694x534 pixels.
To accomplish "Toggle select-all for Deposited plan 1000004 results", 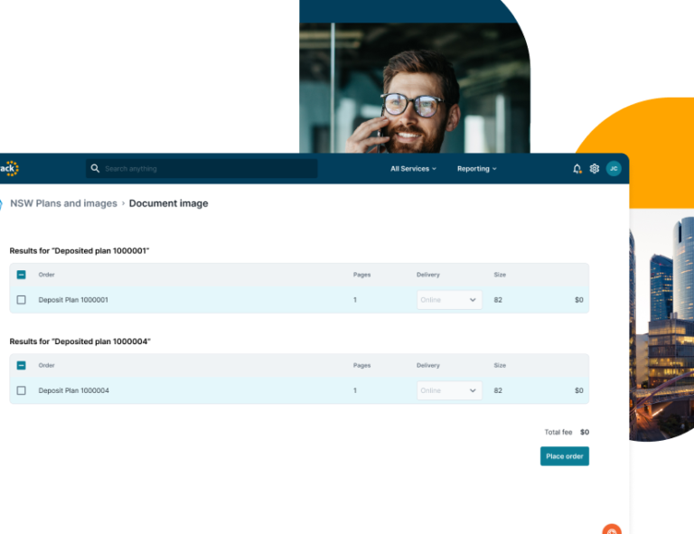I will (22, 365).
